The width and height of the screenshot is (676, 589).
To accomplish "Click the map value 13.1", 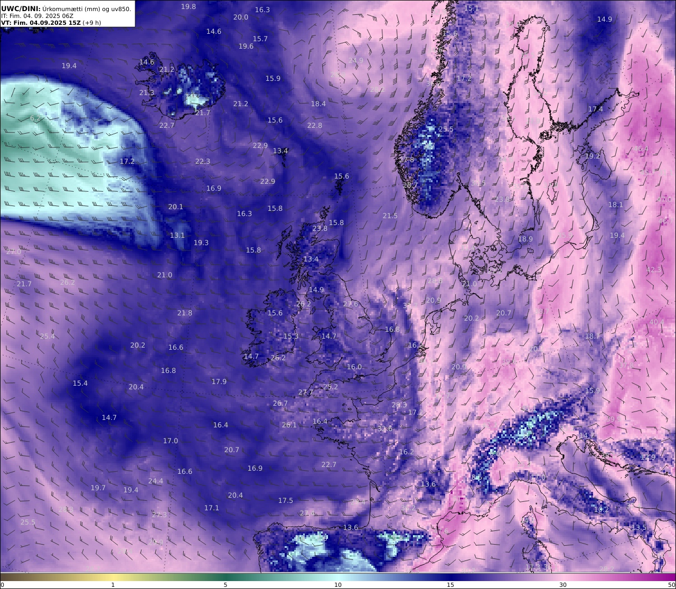I will pyautogui.click(x=177, y=235).
